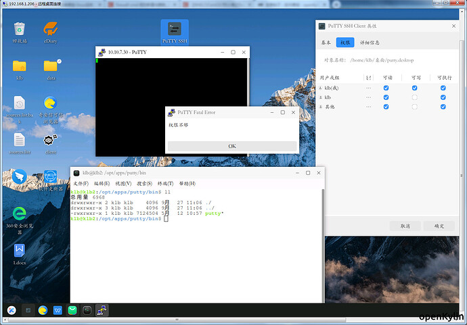This screenshot has height=325, width=467.
Task: Open the yellow-blue browser desktop icon
Action: (x=50, y=103)
